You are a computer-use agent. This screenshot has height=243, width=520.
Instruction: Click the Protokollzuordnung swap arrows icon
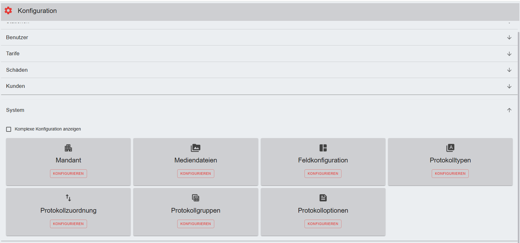[x=68, y=198]
